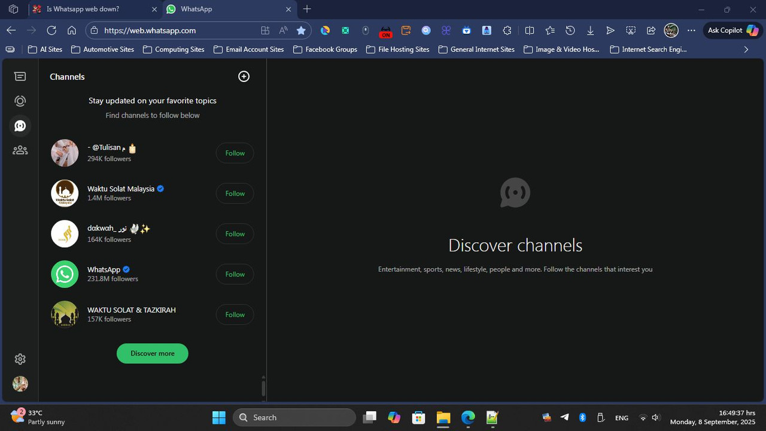Follow the WhatsApp official channel
This screenshot has width=766, height=431.
[x=235, y=274]
